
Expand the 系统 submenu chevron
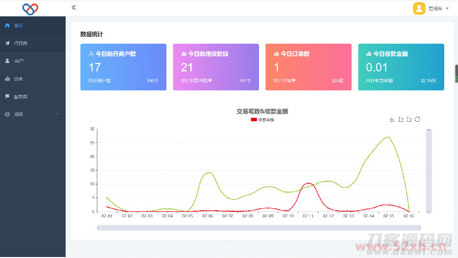pyautogui.click(x=57, y=114)
